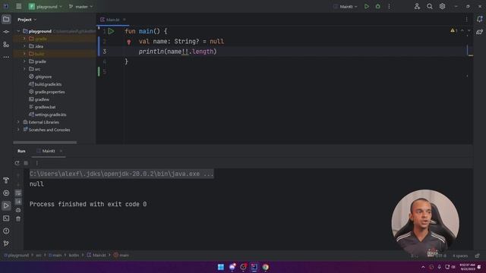This screenshot has width=486, height=273.
Task: Open Search Everywhere magnifier
Action: click(430, 7)
